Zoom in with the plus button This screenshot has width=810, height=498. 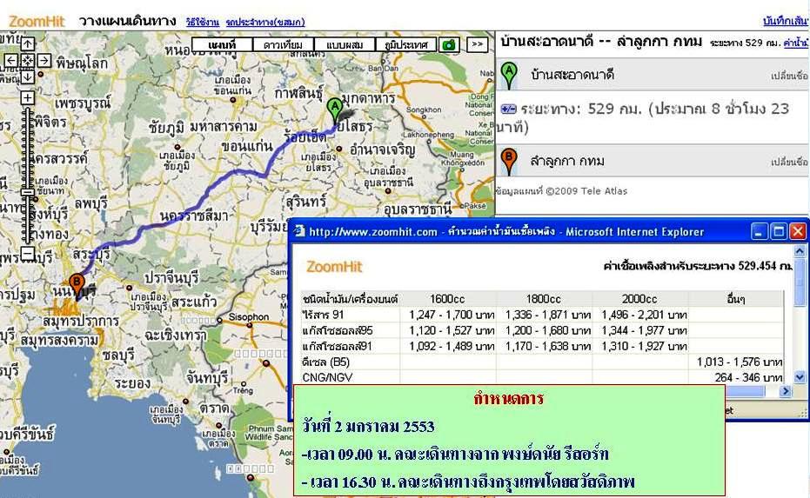click(28, 98)
